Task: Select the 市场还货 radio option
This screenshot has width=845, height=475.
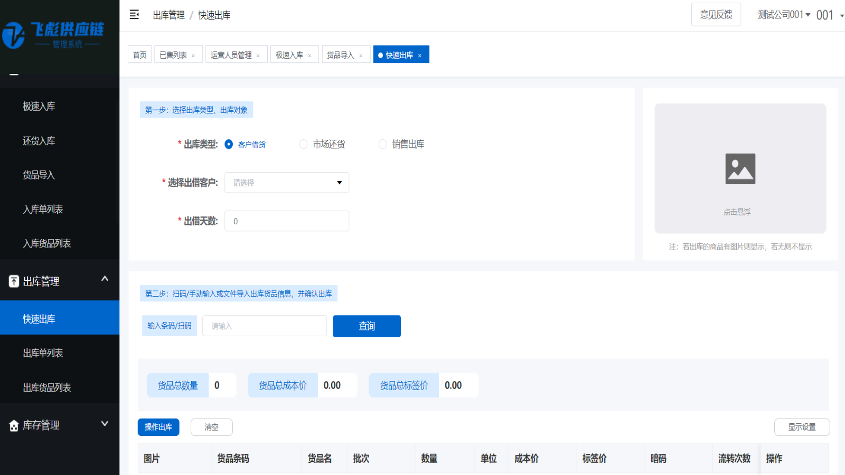Action: click(304, 144)
